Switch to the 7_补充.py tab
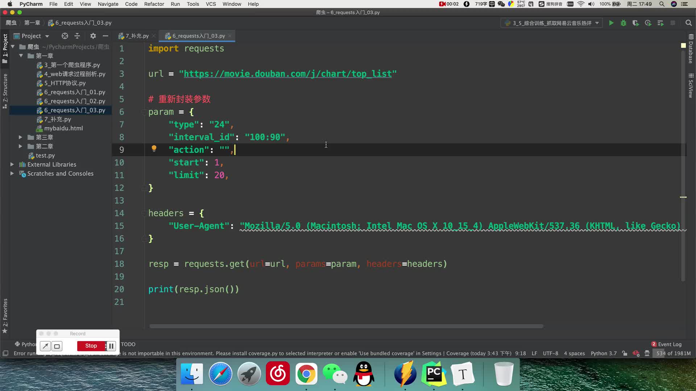The height and width of the screenshot is (391, 696). click(x=137, y=36)
